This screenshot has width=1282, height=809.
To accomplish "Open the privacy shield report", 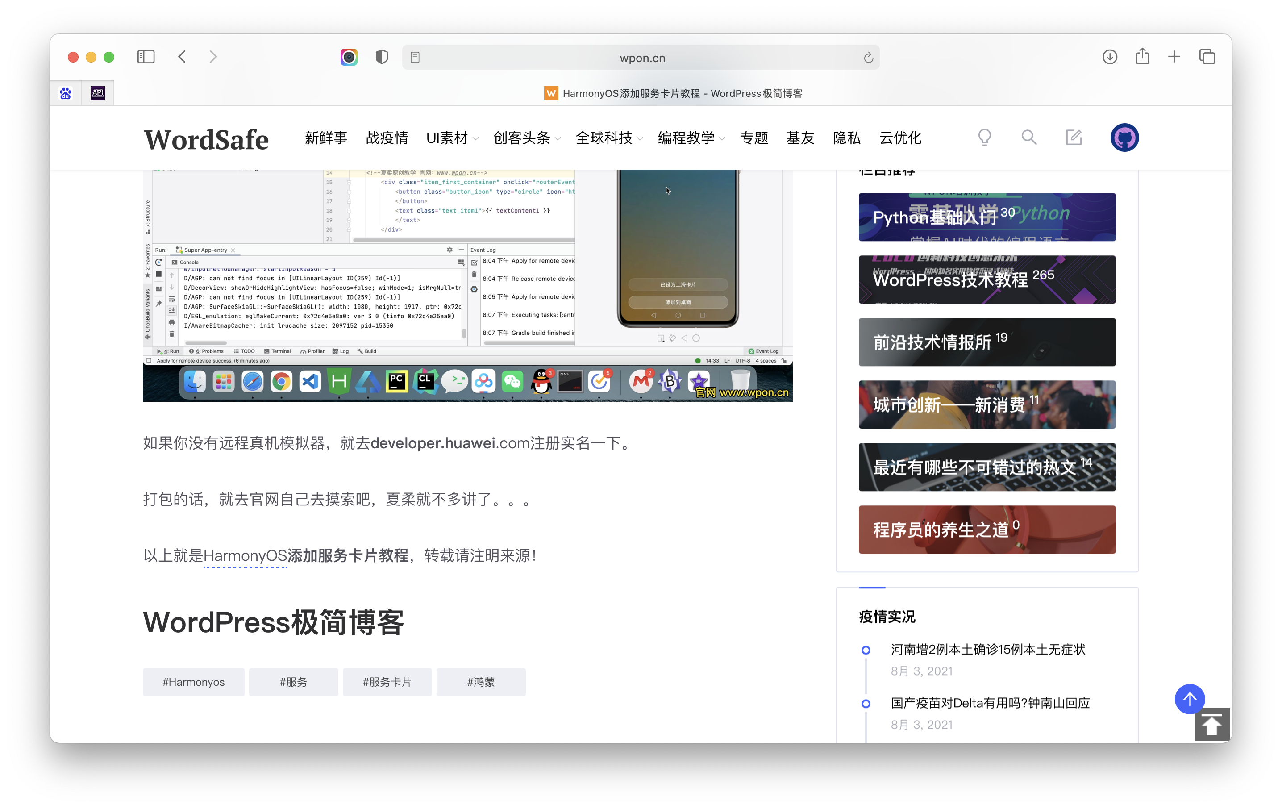I will (382, 57).
